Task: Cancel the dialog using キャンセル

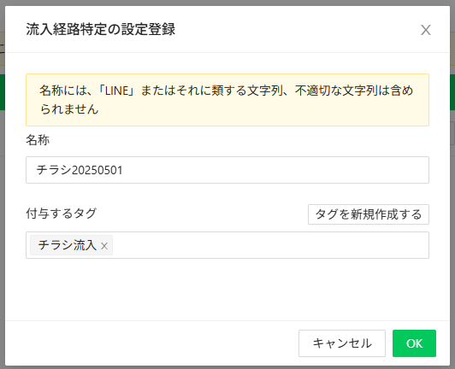Action: click(342, 343)
